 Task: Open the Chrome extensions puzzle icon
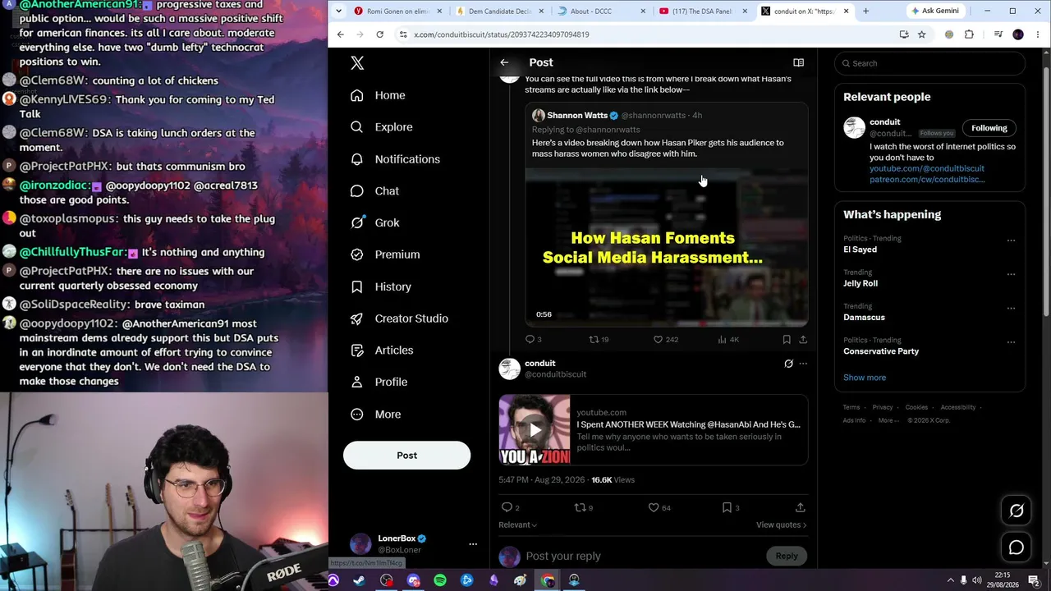969,34
